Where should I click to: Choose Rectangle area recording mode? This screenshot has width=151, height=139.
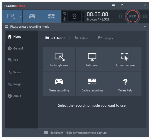[x=59, y=59]
